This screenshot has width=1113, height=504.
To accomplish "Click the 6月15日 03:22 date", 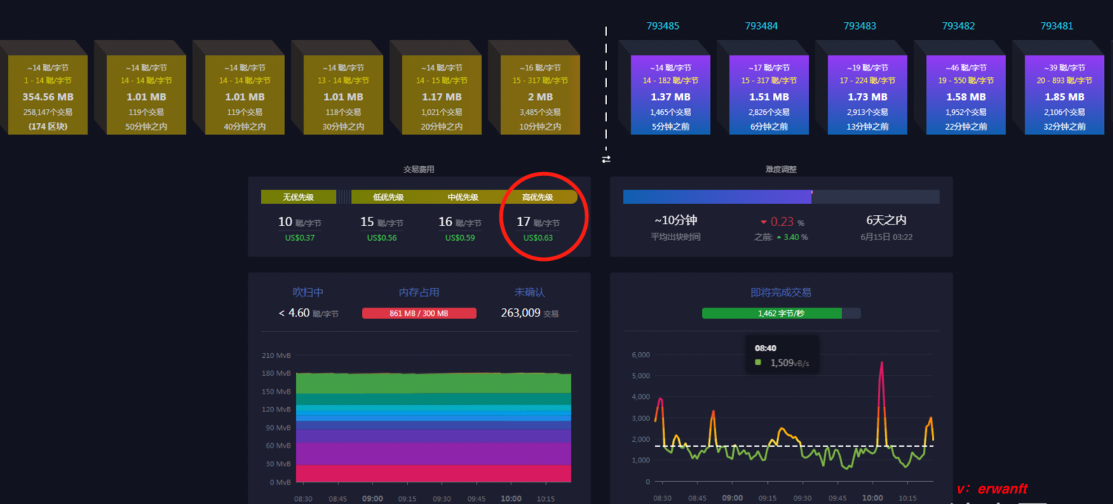I will click(x=887, y=237).
